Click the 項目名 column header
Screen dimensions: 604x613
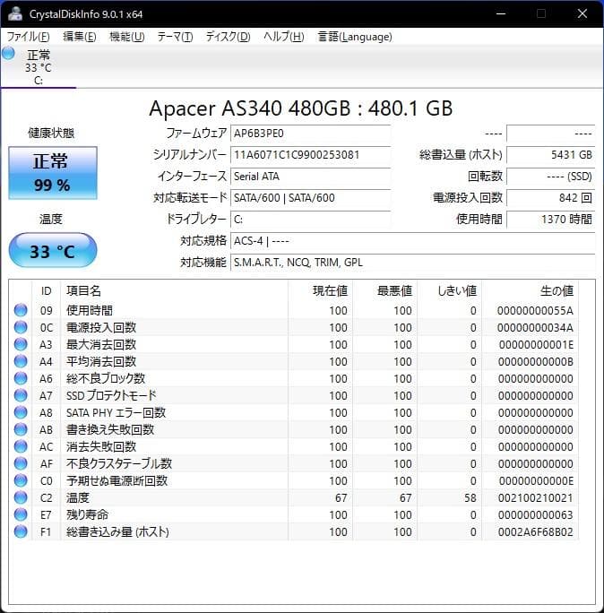coord(175,291)
